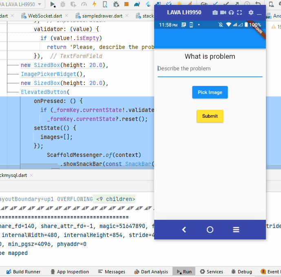Attach debugger to Android process icon
The width and height of the screenshot is (281, 277).
116,4
